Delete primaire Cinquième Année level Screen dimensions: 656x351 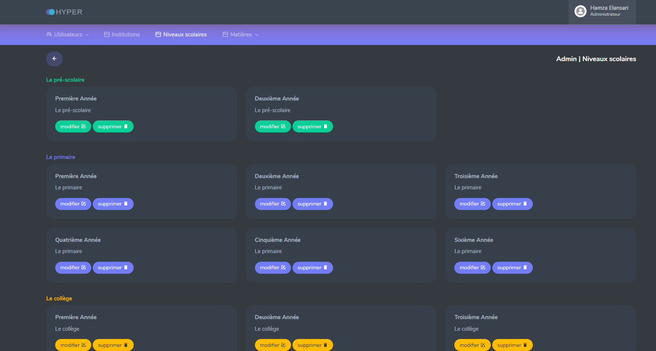[312, 268]
